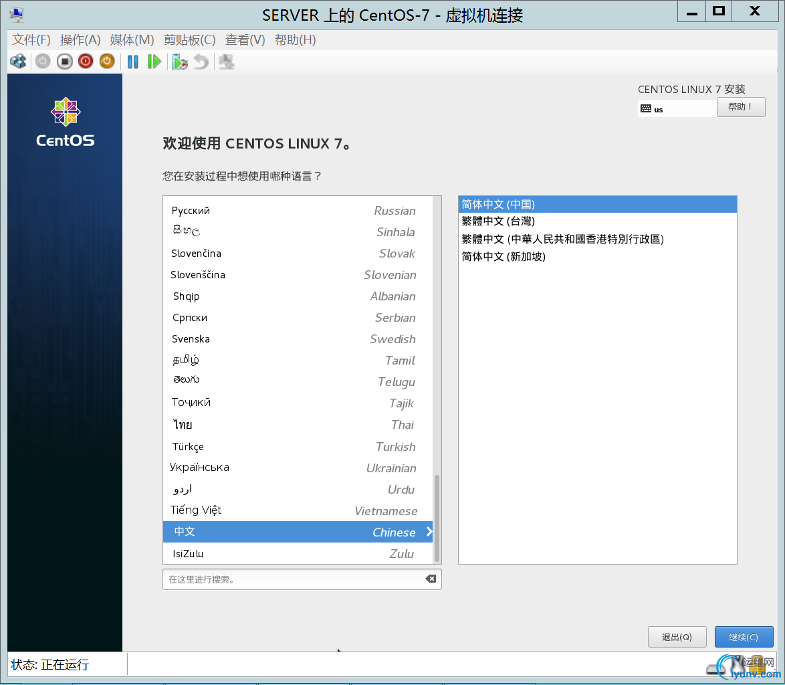Open the 帮助(H) menu
Viewport: 785px width, 685px height.
point(296,39)
